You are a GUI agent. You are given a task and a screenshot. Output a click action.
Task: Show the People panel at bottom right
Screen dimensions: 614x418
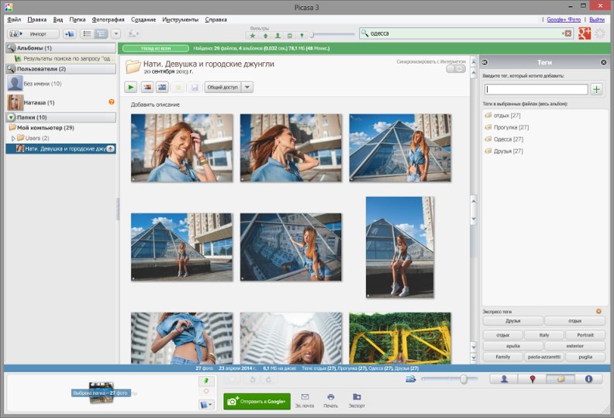tap(504, 379)
